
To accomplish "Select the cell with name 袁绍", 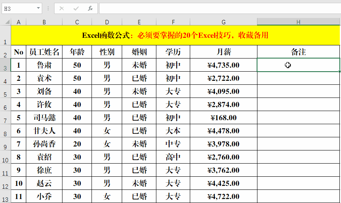I will [44, 157].
